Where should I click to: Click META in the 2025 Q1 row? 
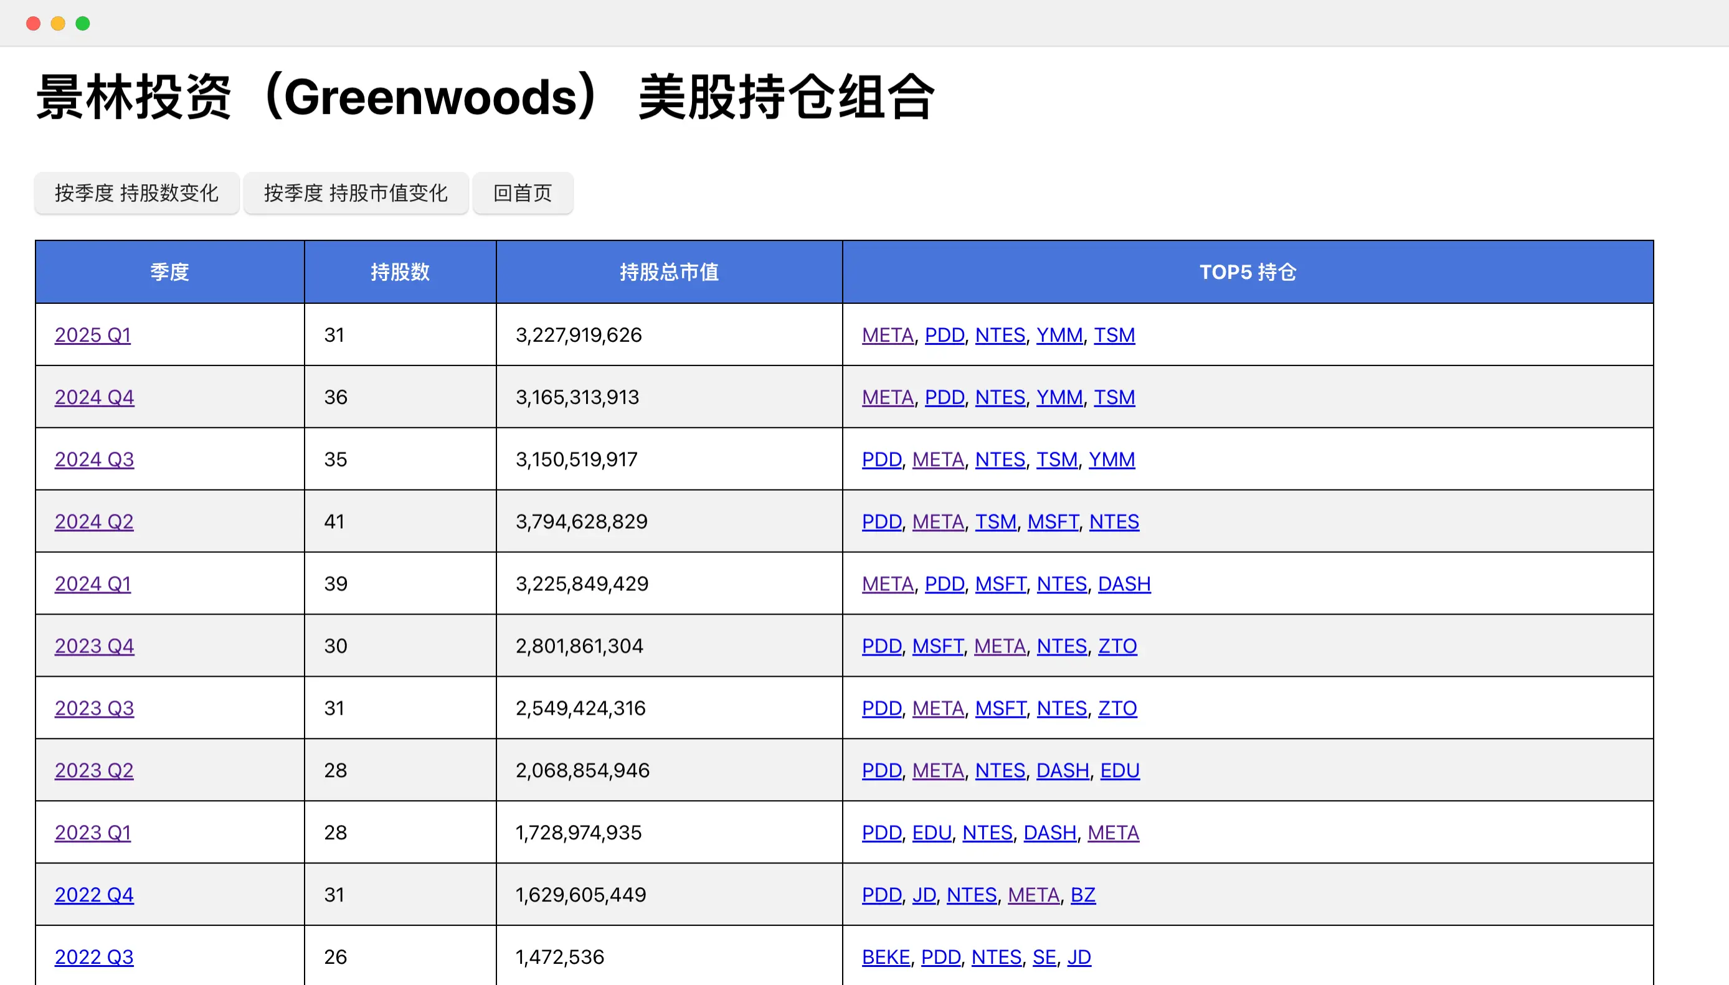coord(888,335)
